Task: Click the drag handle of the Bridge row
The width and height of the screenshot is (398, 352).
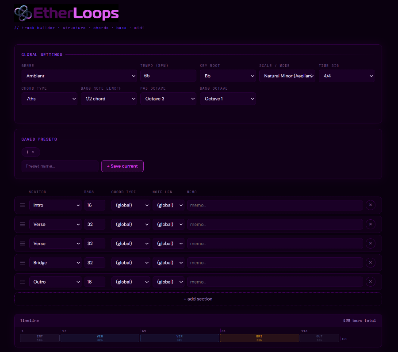Action: 23,263
